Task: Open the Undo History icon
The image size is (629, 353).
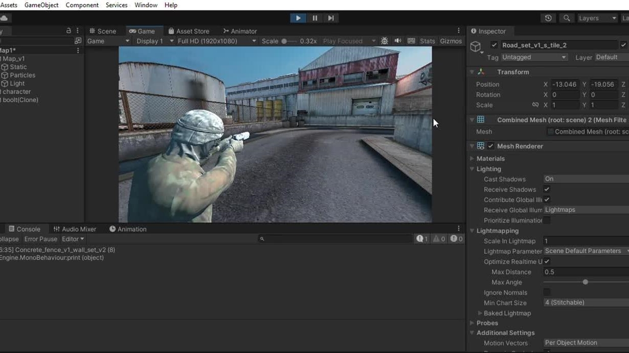Action: tap(548, 18)
